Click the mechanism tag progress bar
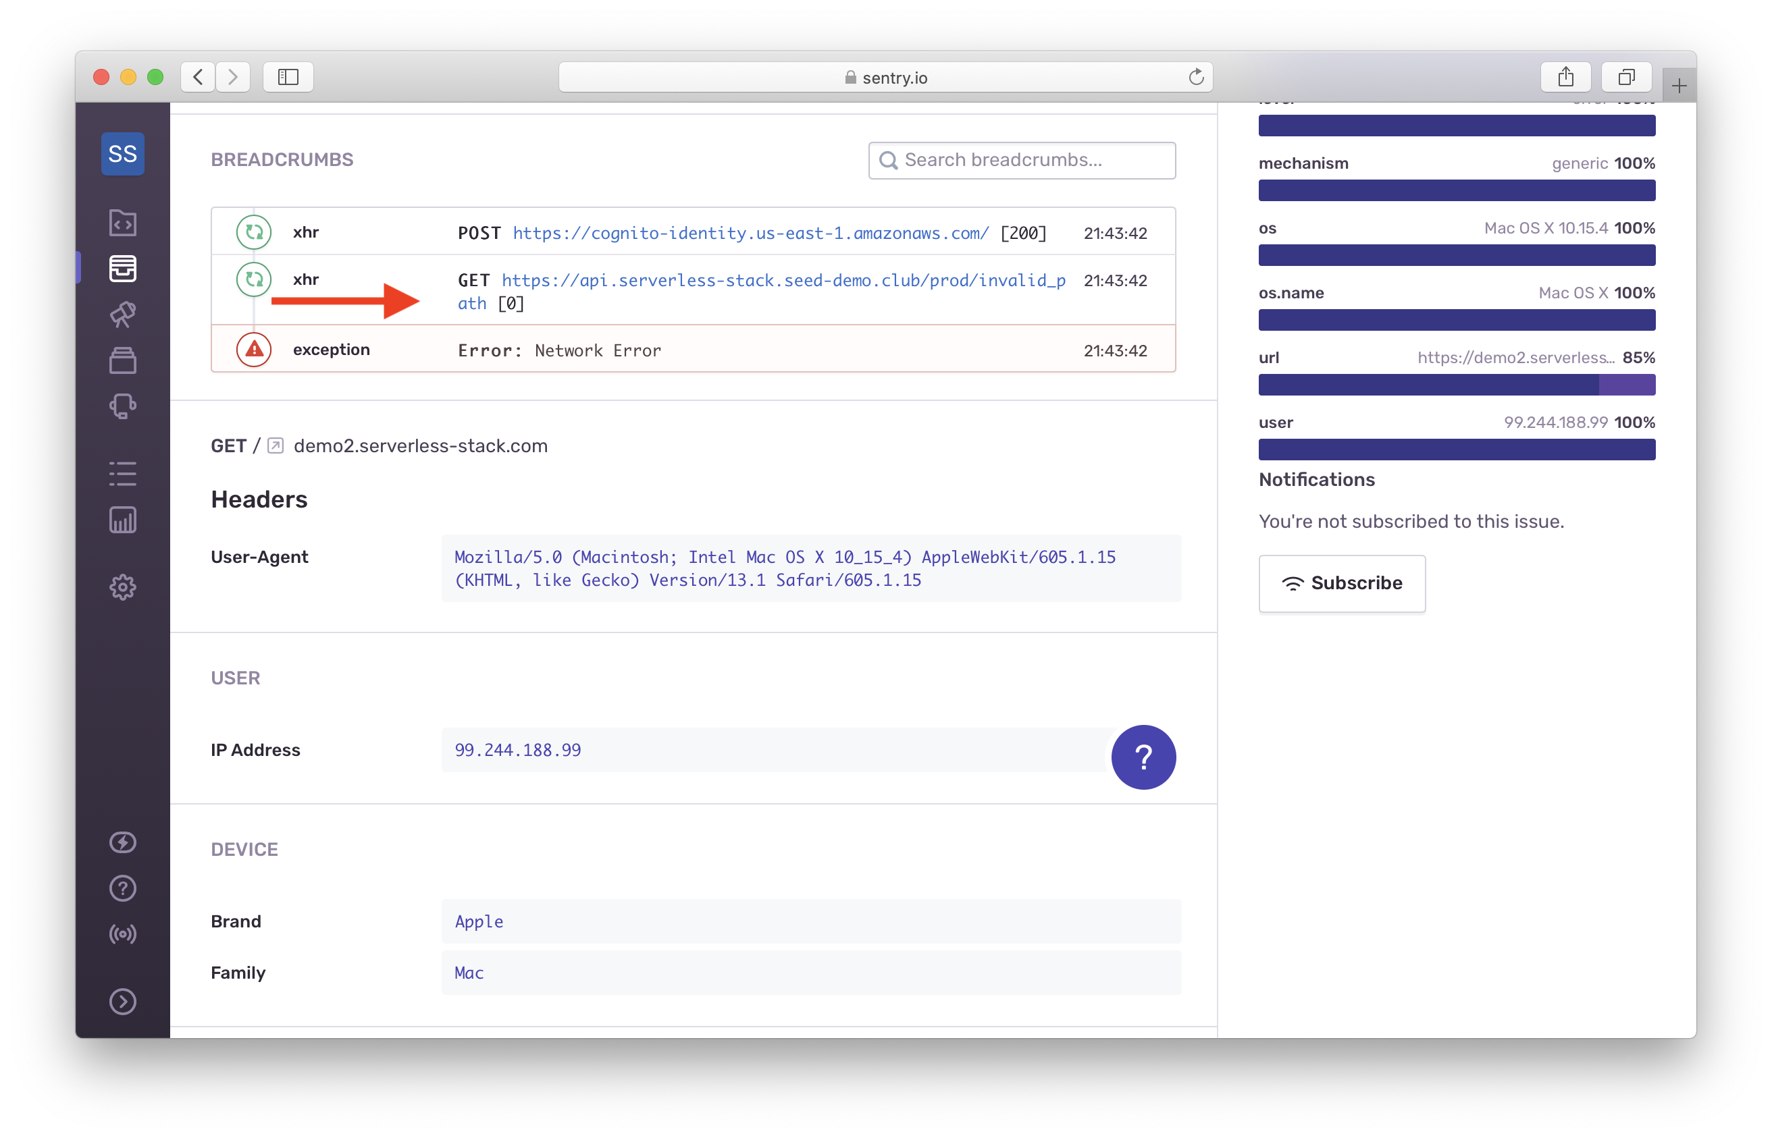Image resolution: width=1772 pixels, height=1138 pixels. (x=1457, y=190)
